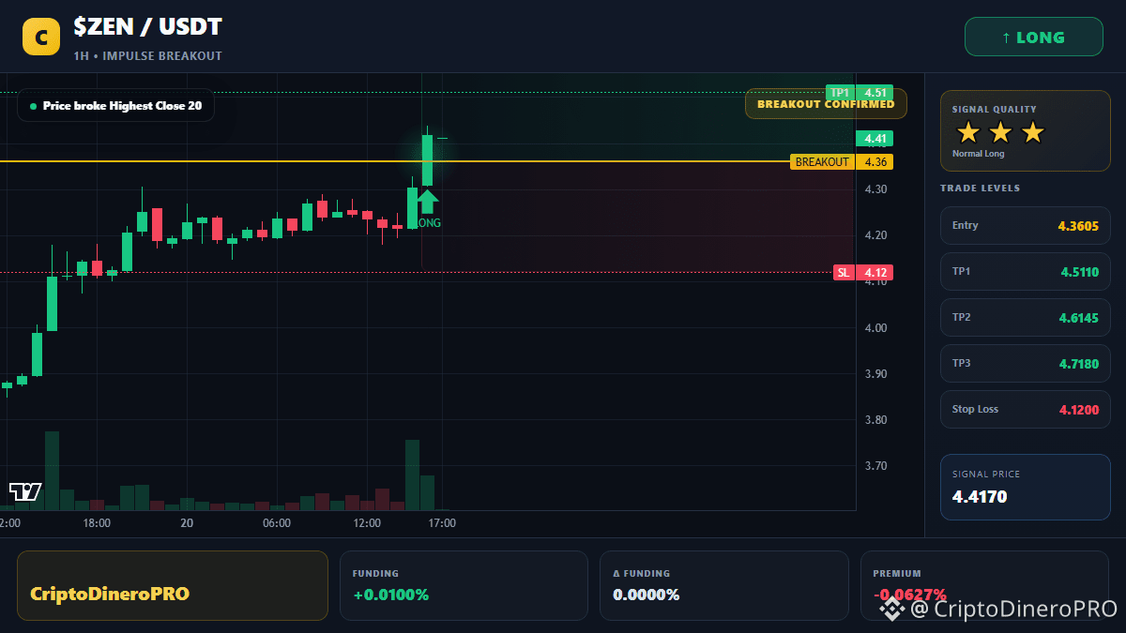This screenshot has width=1126, height=633.
Task: Click the first signal quality star
Action: pyautogui.click(x=968, y=132)
